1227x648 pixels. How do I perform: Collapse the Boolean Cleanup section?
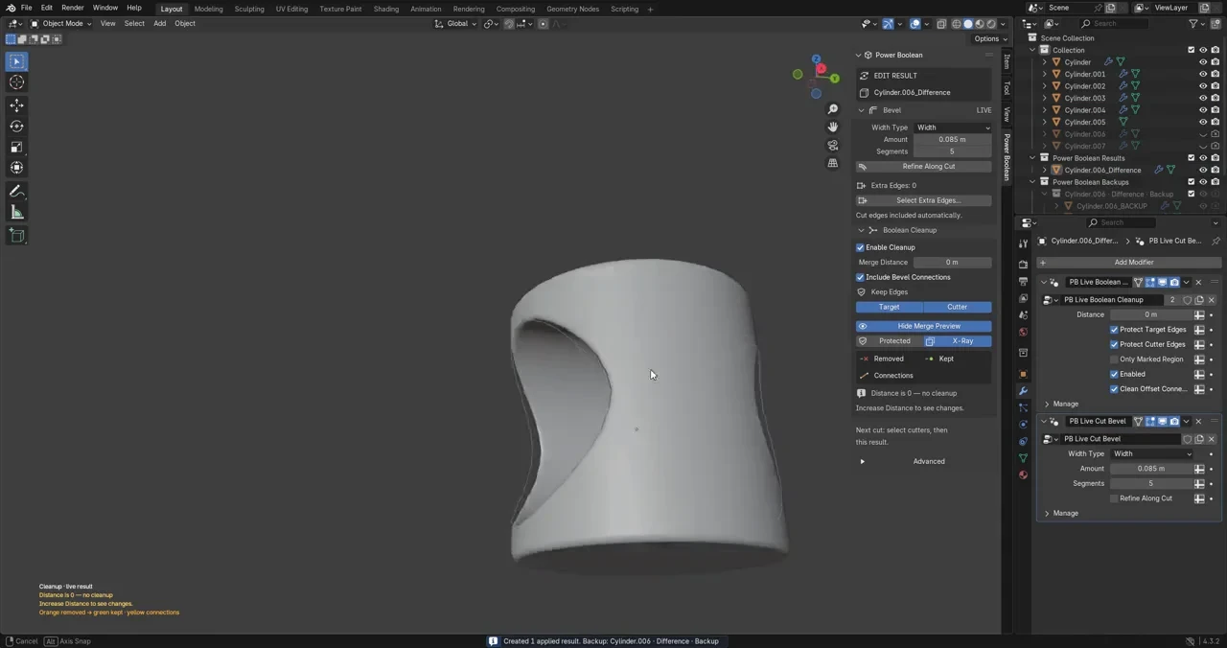pos(861,230)
